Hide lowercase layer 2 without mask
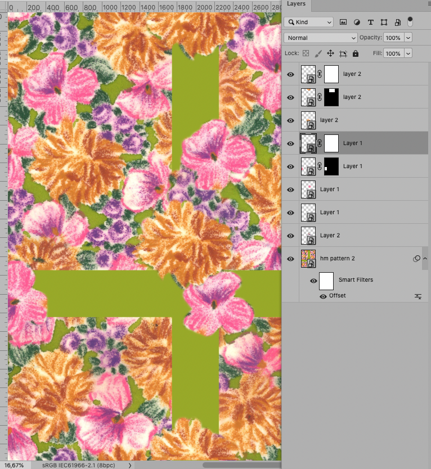 290,120
